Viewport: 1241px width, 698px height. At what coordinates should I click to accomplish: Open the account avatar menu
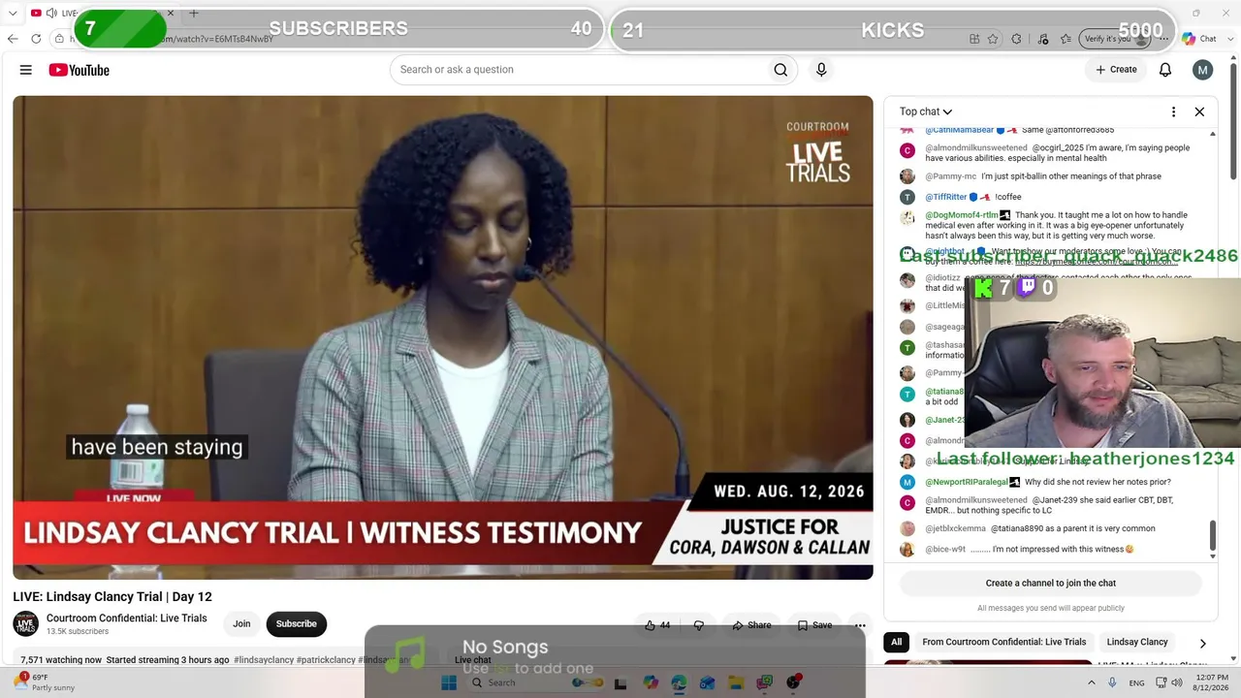click(1202, 70)
